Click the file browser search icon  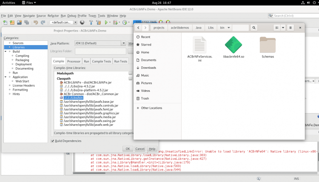253,28
